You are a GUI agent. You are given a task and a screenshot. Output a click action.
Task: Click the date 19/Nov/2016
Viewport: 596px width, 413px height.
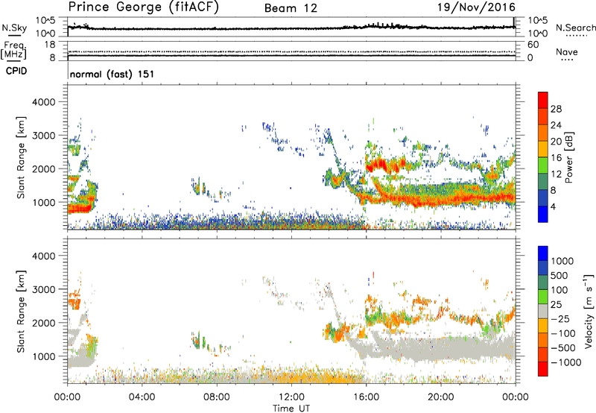tap(476, 7)
